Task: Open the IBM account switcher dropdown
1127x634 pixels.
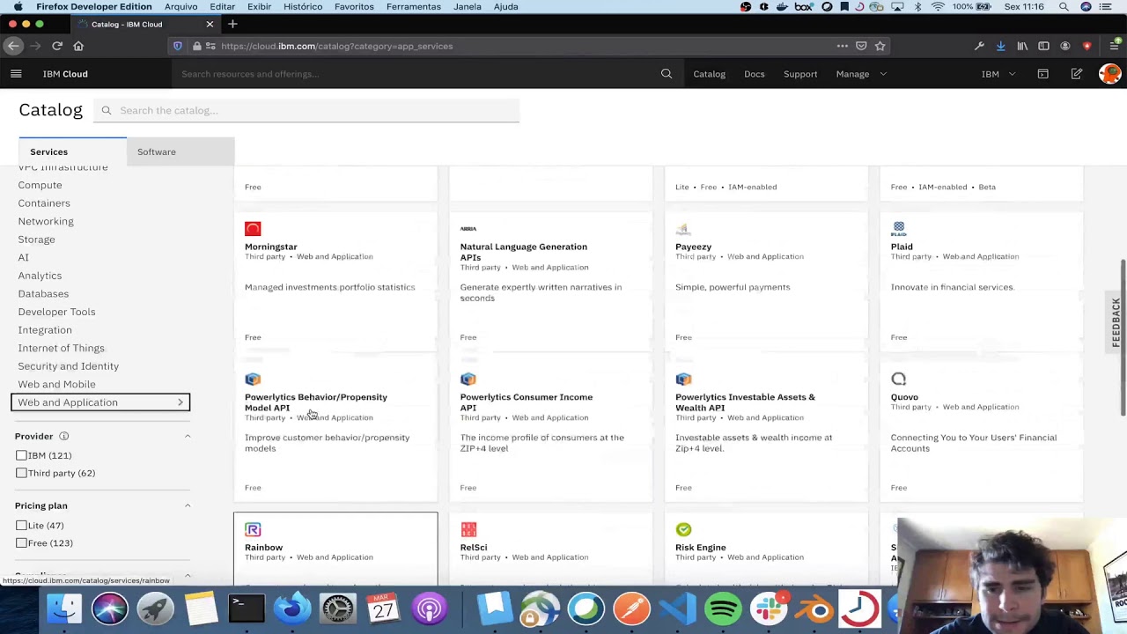Action: tap(998, 74)
